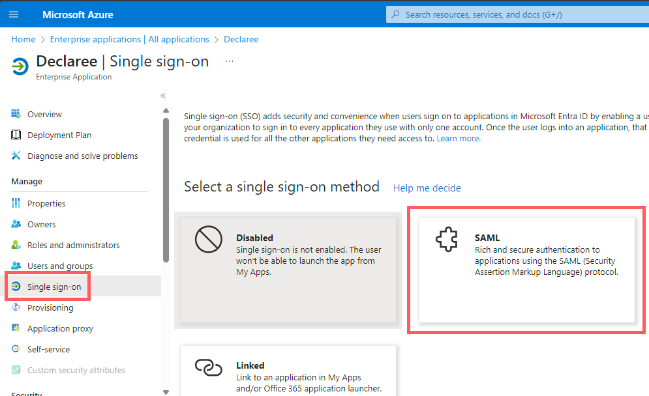Click the Learn more link
Image resolution: width=649 pixels, height=396 pixels.
tap(458, 138)
